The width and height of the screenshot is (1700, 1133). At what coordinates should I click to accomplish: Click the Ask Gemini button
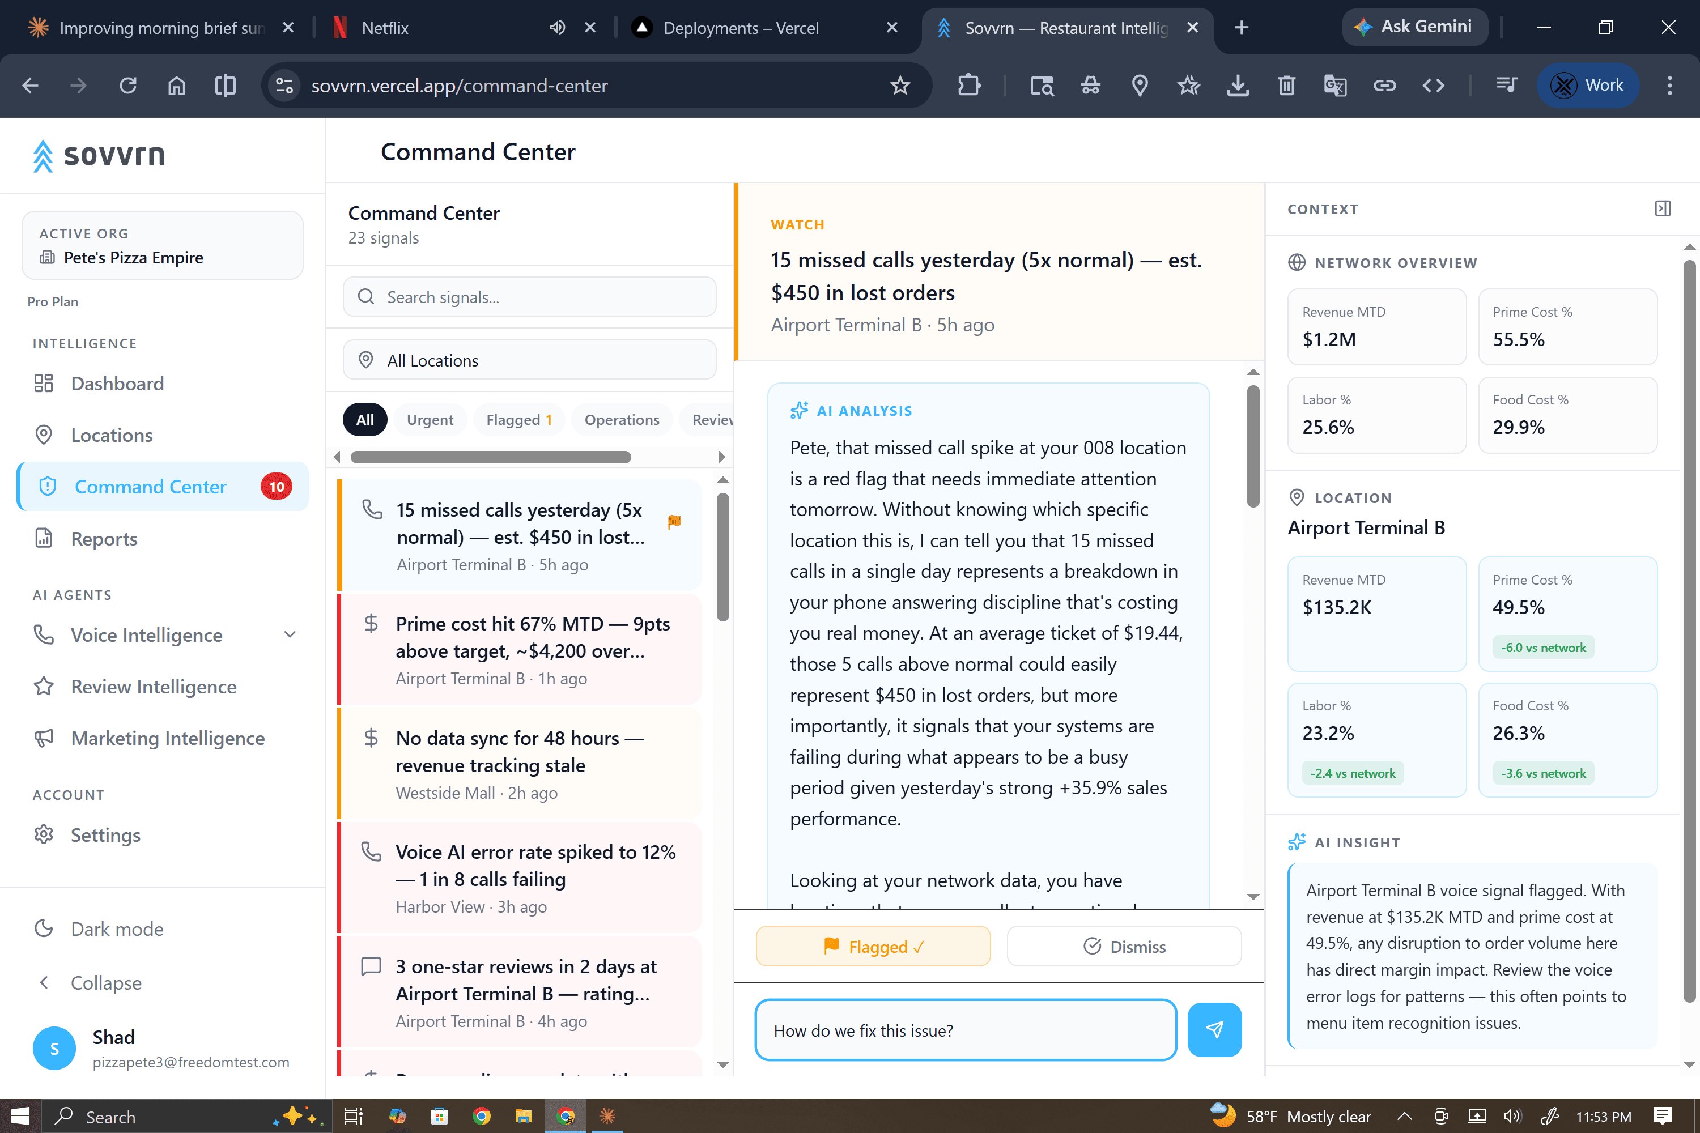(x=1414, y=27)
